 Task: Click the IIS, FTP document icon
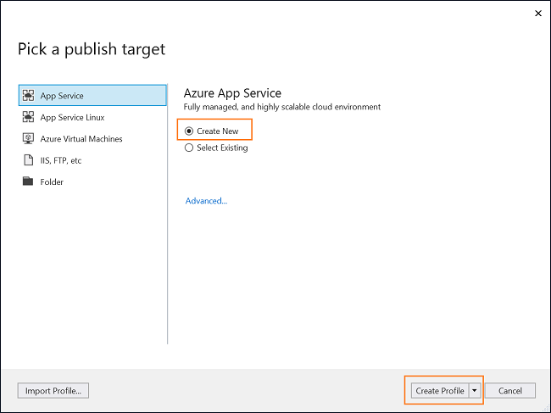coord(28,160)
